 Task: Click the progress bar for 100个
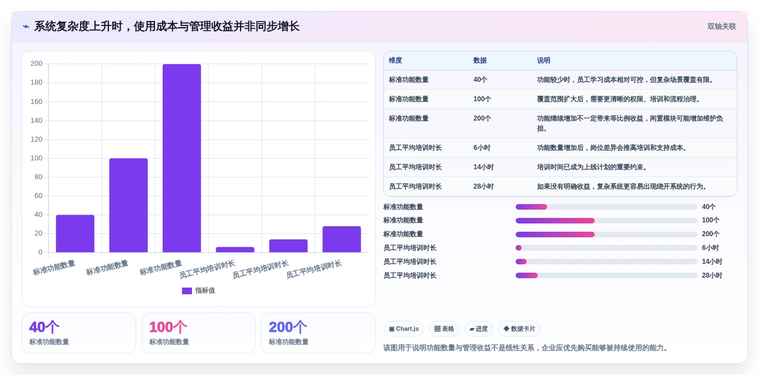coord(606,221)
